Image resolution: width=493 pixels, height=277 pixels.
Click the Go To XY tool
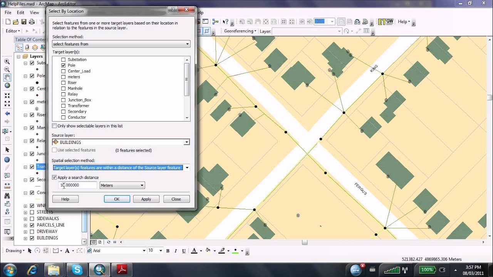(x=7, y=211)
